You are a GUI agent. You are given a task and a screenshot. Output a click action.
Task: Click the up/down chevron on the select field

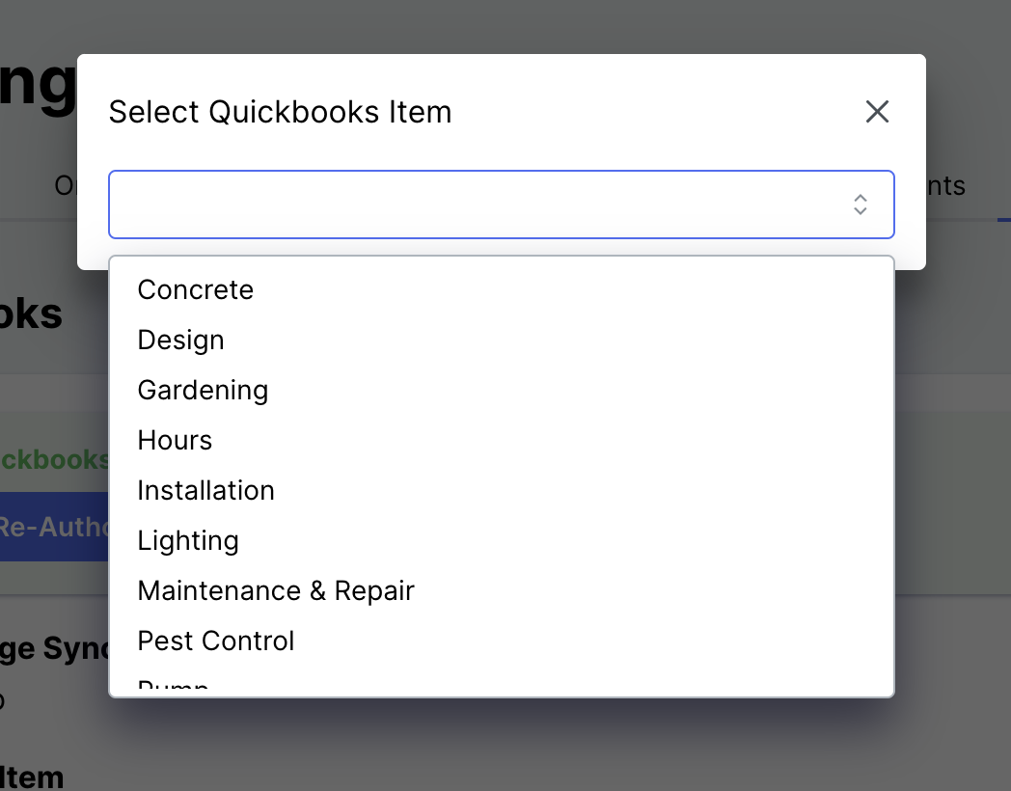(x=860, y=205)
